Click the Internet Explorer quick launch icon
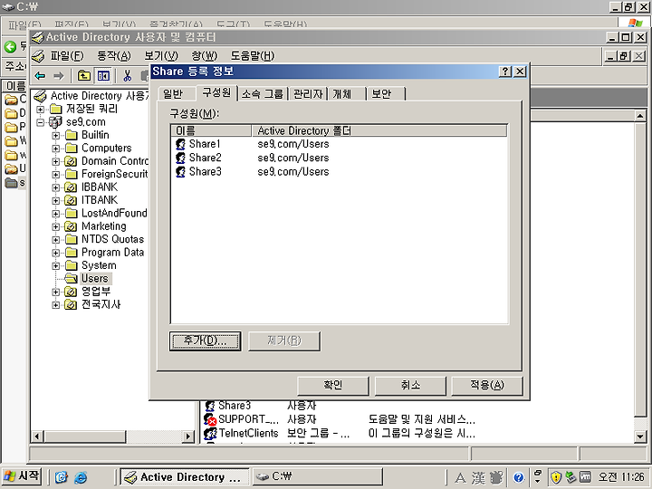This screenshot has height=489, width=652. (81, 477)
